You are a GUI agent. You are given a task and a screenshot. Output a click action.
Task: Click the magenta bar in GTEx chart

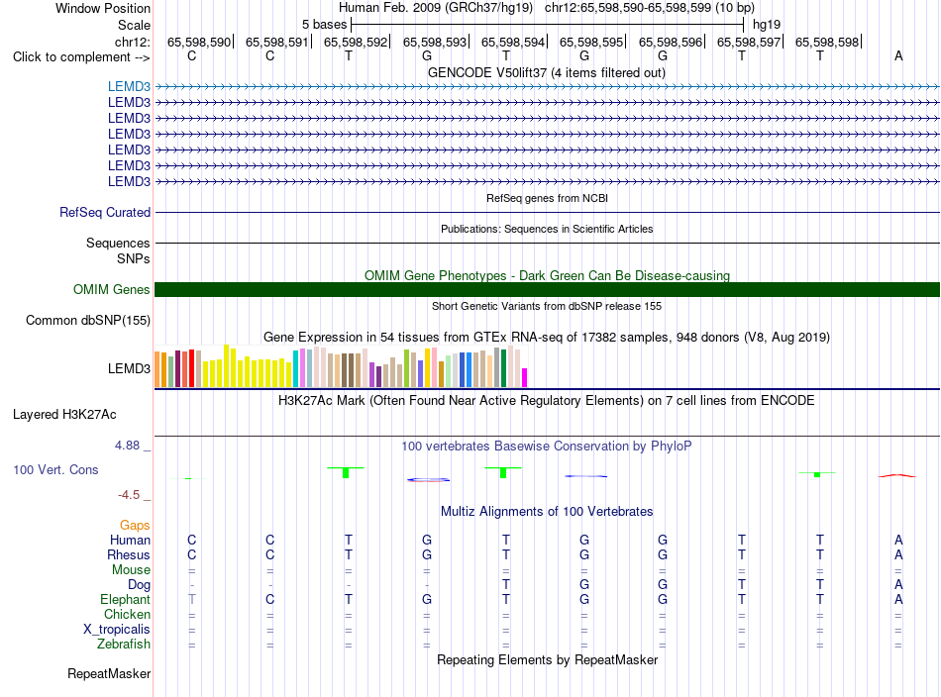(x=525, y=378)
